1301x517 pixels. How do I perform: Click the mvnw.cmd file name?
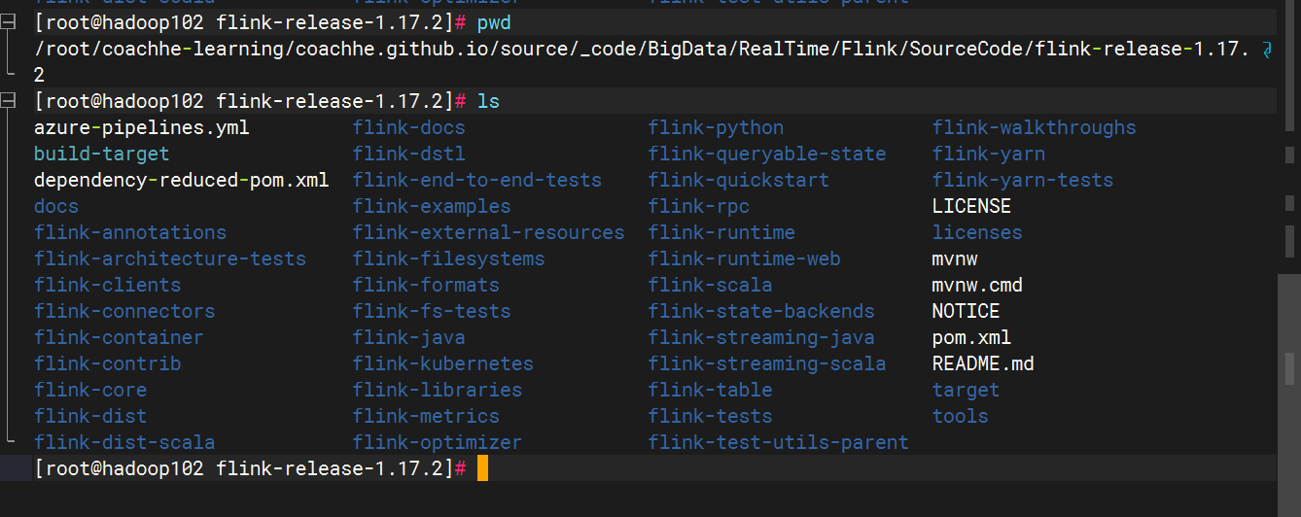[976, 285]
